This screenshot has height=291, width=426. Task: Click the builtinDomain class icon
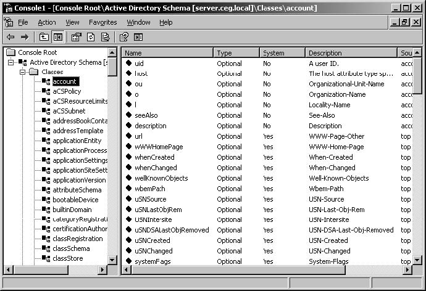click(x=46, y=210)
